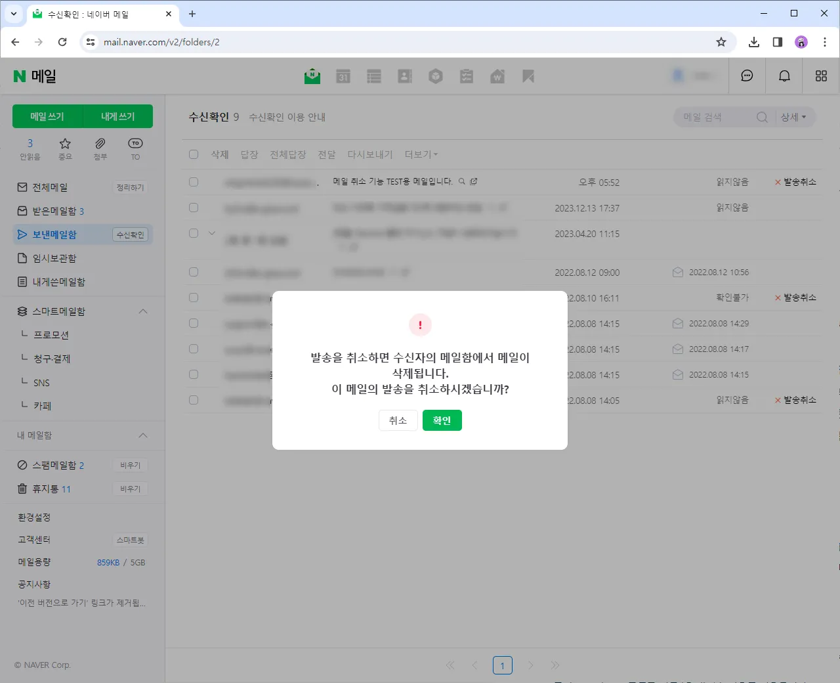Open the 더보기 dropdown menu
840x683 pixels.
tap(421, 154)
